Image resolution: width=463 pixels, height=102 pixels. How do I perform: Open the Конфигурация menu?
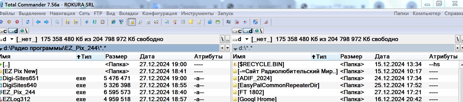pos(160,13)
